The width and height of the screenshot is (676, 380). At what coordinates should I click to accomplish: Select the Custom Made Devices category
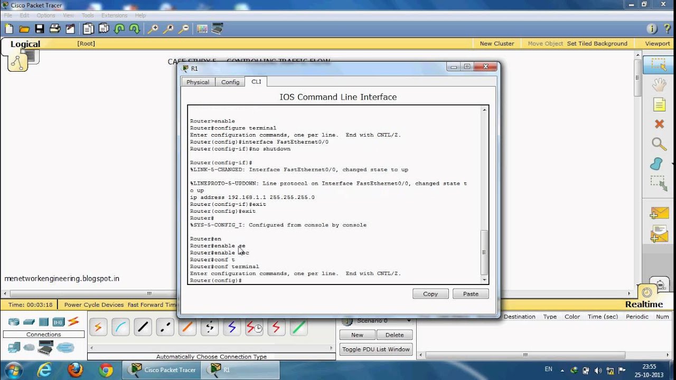[x=46, y=348]
